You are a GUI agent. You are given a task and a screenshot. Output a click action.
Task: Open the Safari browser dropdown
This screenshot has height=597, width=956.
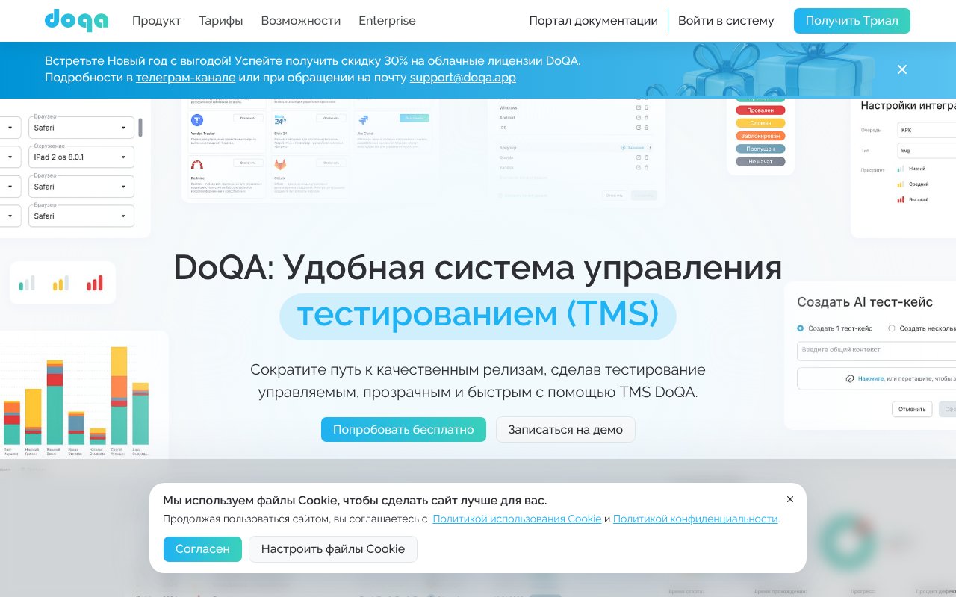pyautogui.click(x=81, y=128)
